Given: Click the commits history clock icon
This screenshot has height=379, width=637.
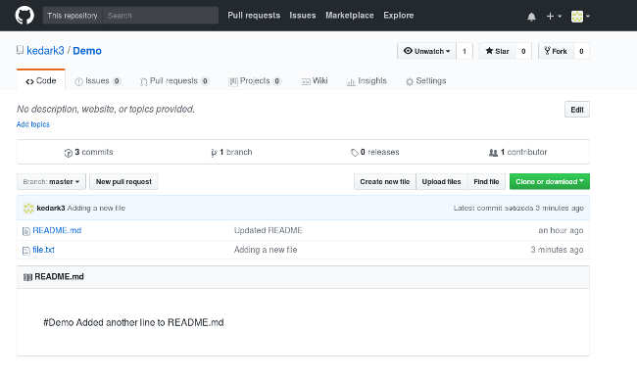Looking at the screenshot, I should click(x=68, y=153).
